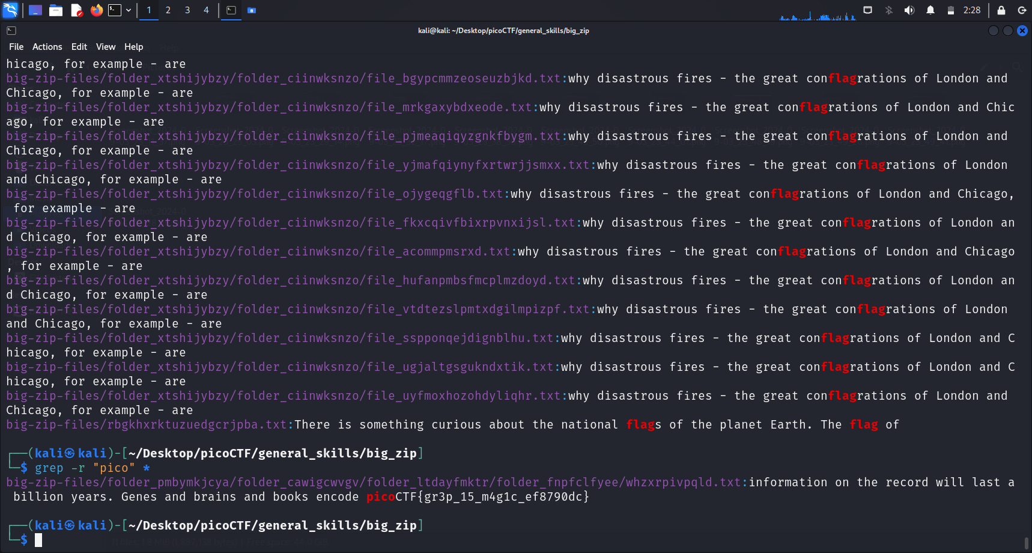Switch to workspace 3
Image resolution: width=1032 pixels, height=553 pixels.
point(187,10)
